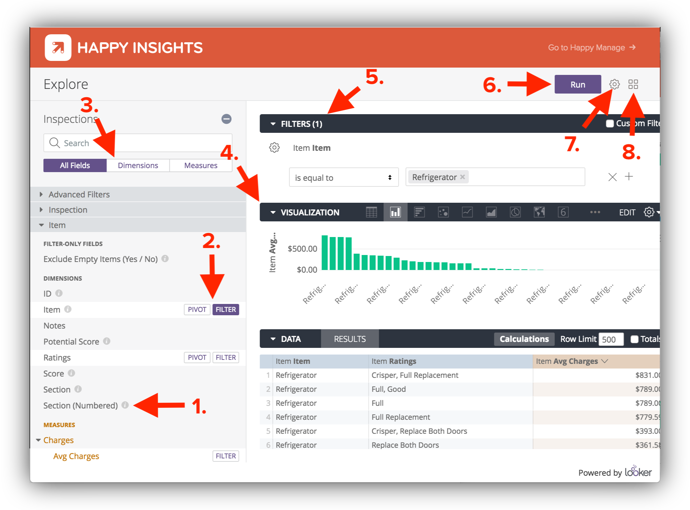Open the grid apps icon beside Run

click(633, 84)
